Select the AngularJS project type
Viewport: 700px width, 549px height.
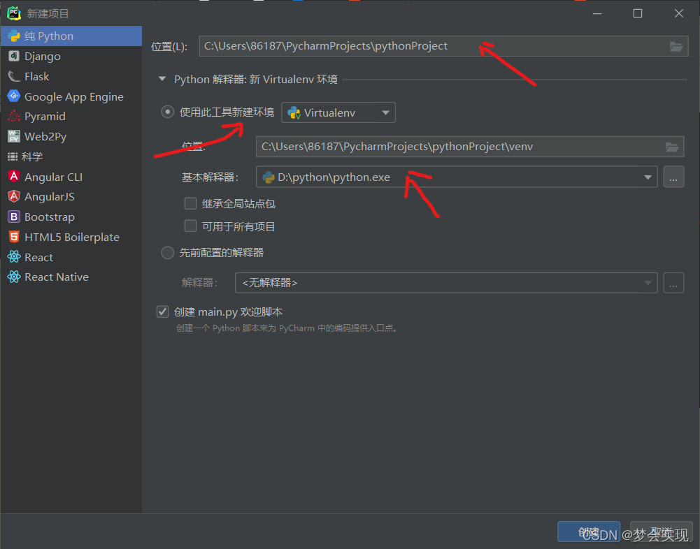pos(71,197)
